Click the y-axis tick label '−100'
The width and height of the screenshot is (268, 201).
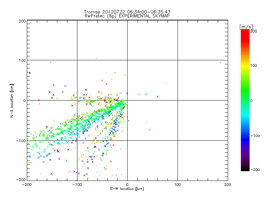pyautogui.click(x=21, y=141)
